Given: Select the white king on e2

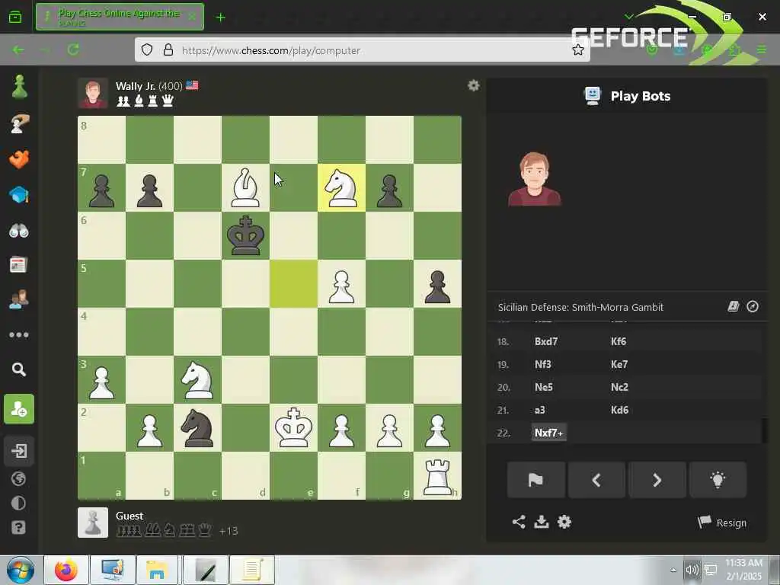Looking at the screenshot, I should coord(293,428).
